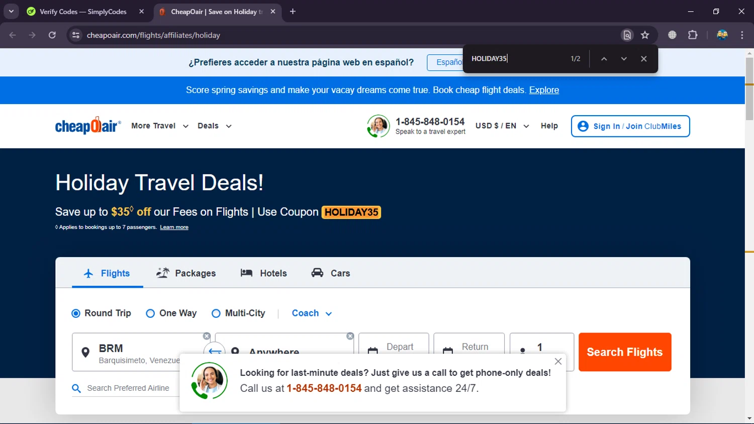Clear the Anywhere destination field
Screen dimensions: 754x424
point(350,336)
